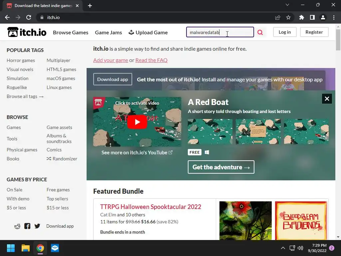Click the share page icon in address bar
Image resolution: width=341 pixels, height=256 pixels.
[278, 17]
